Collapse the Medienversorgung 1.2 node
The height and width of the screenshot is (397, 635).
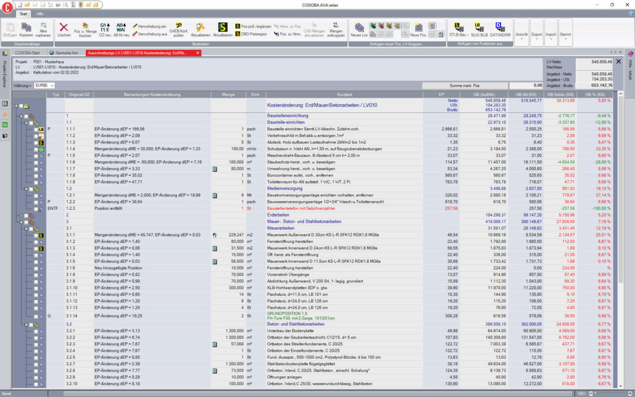tap(26, 189)
